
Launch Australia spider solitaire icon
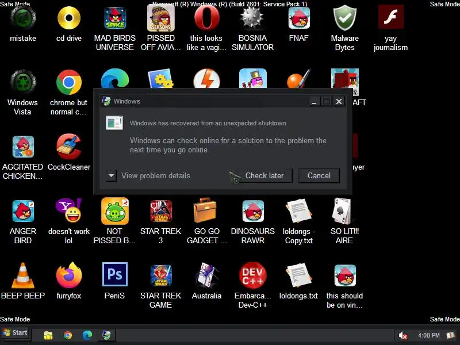coord(207,275)
